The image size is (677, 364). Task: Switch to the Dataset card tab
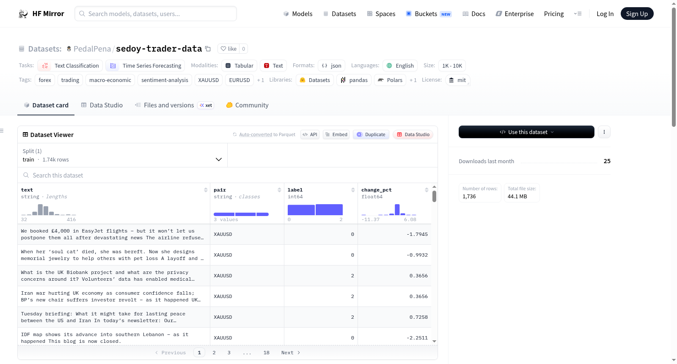pos(46,105)
